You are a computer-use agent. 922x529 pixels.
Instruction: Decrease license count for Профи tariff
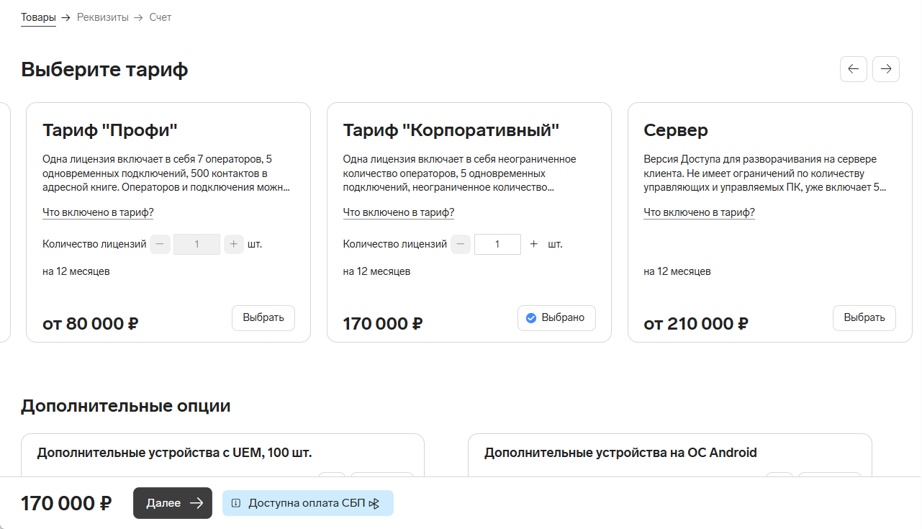pyautogui.click(x=159, y=244)
